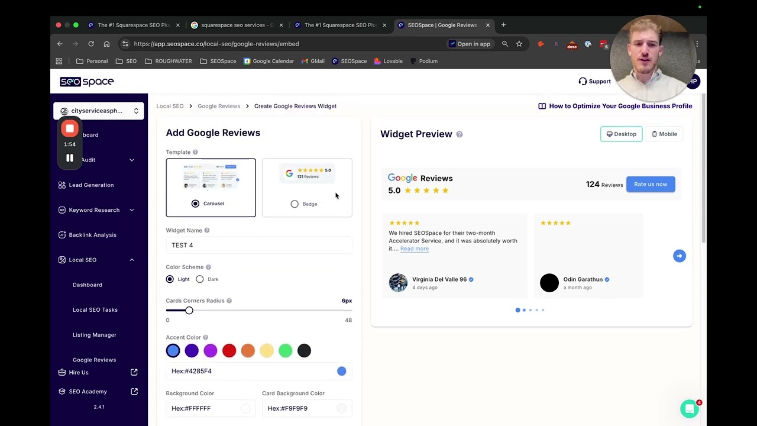Click Rate us now button
This screenshot has width=757, height=426.
coord(651,184)
